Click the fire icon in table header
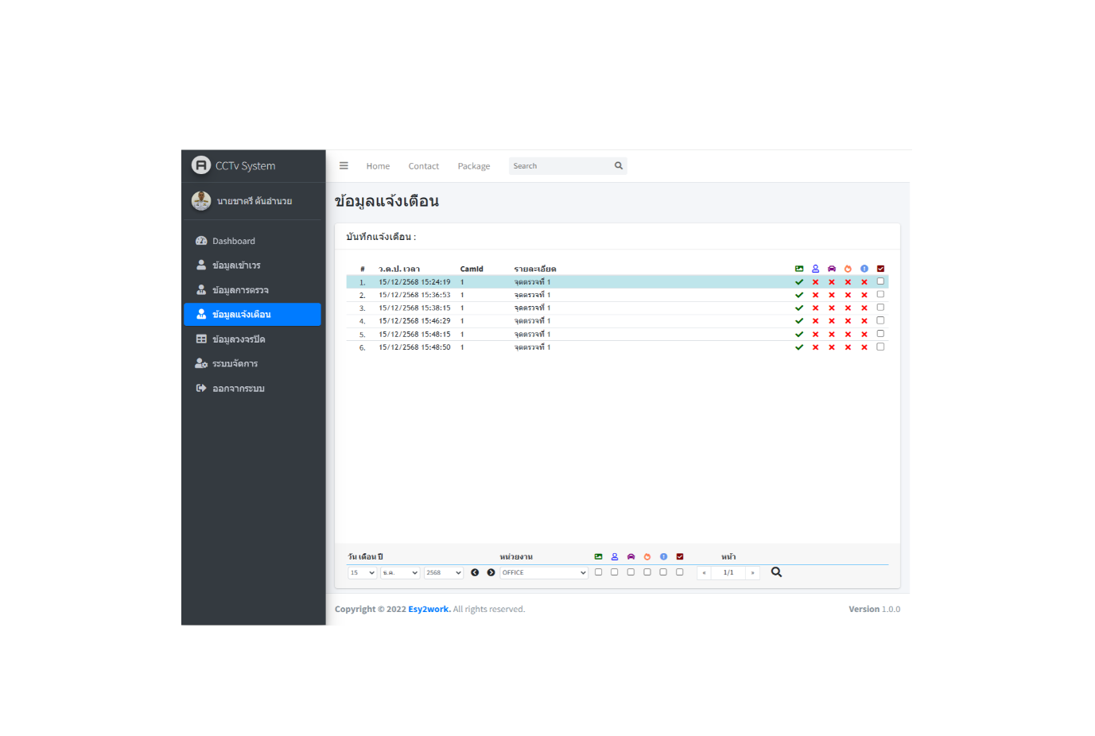Screen dimensions: 1095x736 pyautogui.click(x=848, y=269)
